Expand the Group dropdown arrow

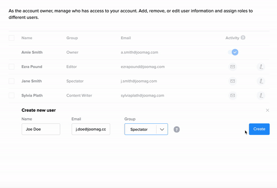[x=162, y=129]
